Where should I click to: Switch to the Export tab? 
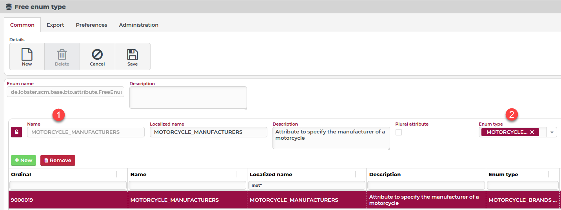55,25
